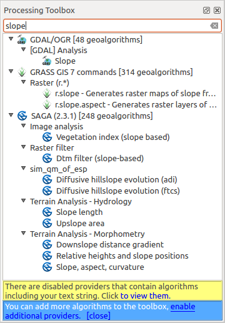Select the GDAL Slope algorithm

[x=65, y=61]
